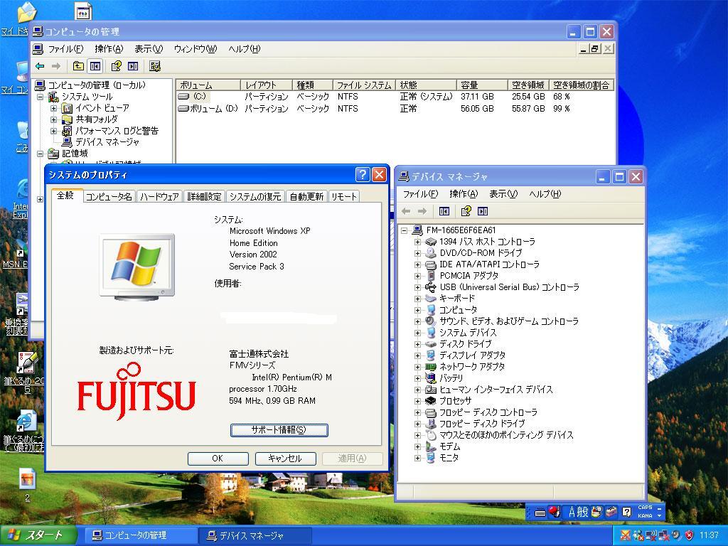The width and height of the screenshot is (728, 546).
Task: Select ディスプレイ アダプタ device category
Action: [472, 355]
